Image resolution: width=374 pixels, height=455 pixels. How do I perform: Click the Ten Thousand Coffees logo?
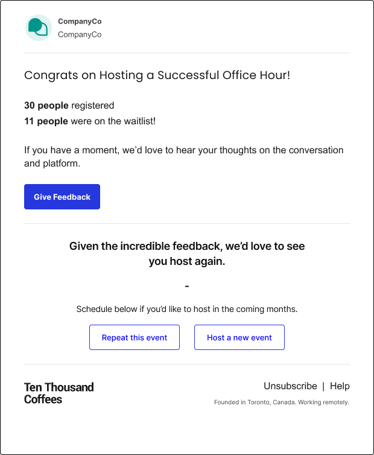pos(59,393)
